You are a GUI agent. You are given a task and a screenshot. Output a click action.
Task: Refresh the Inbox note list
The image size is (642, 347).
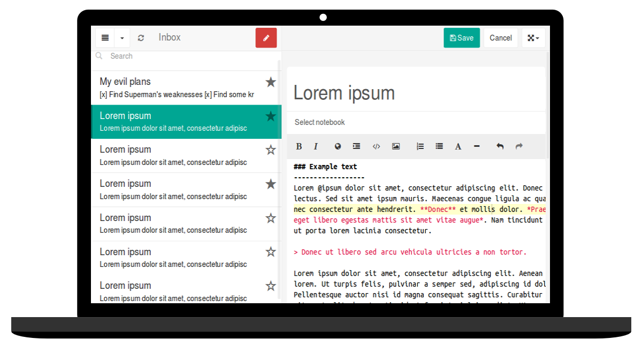(141, 37)
